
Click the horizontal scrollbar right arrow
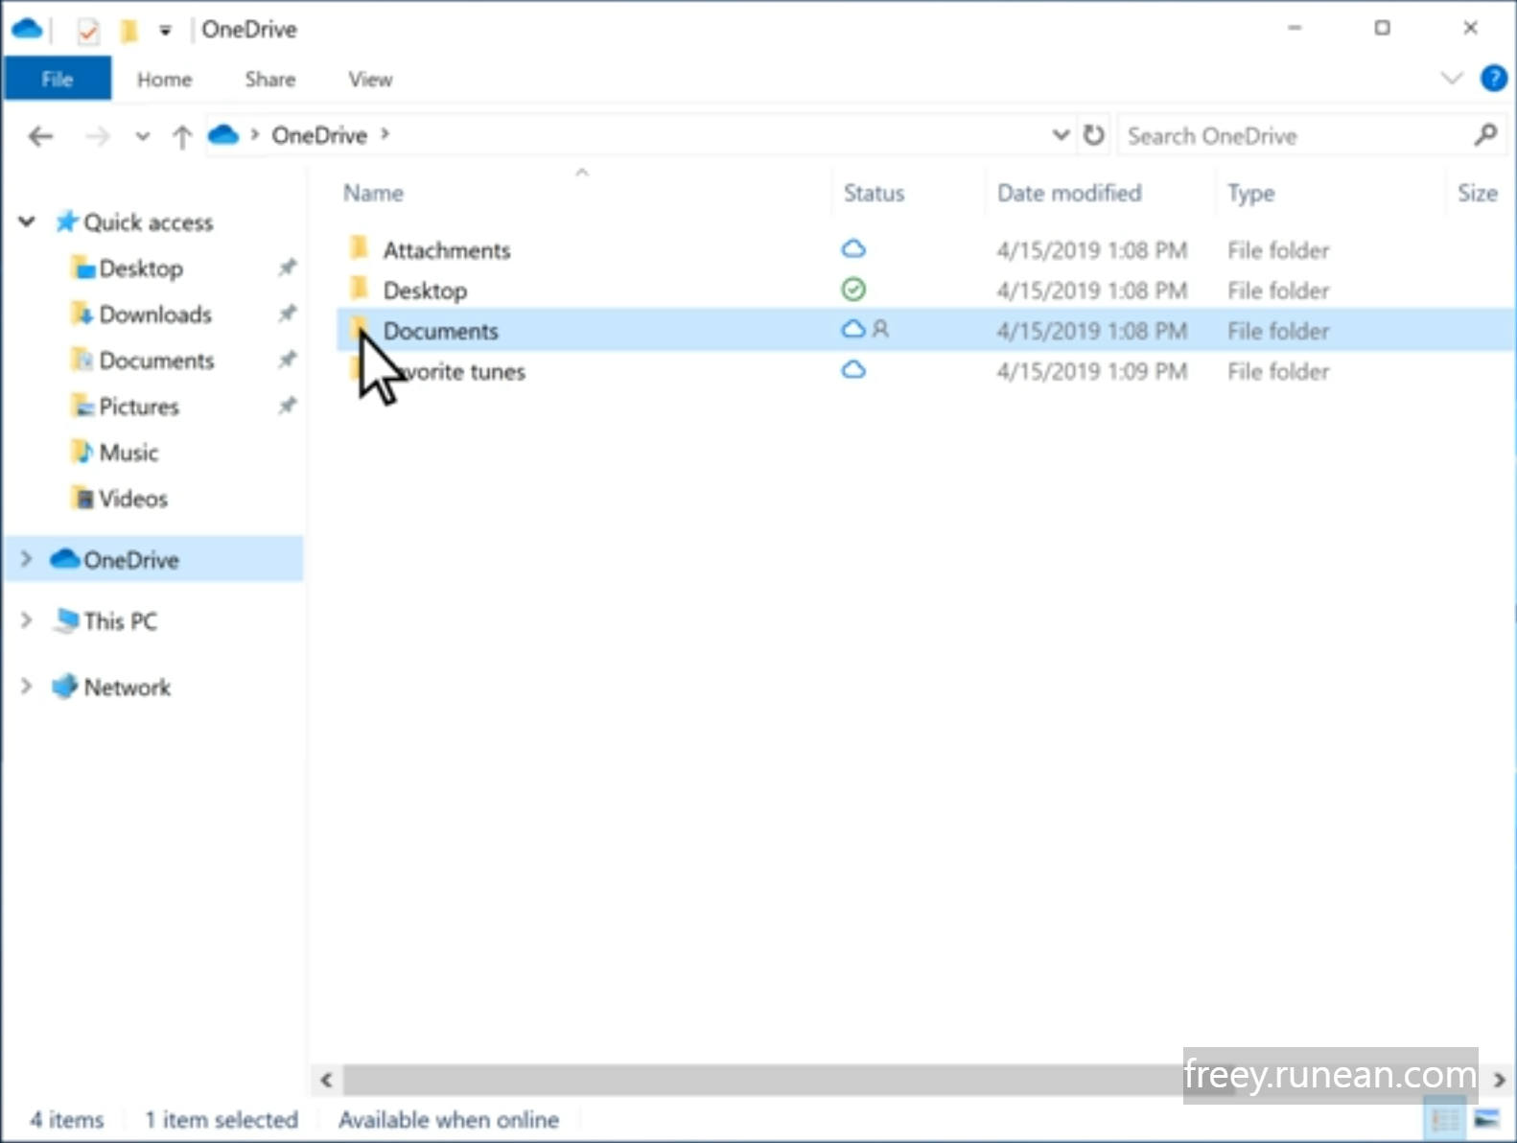1499,1080
